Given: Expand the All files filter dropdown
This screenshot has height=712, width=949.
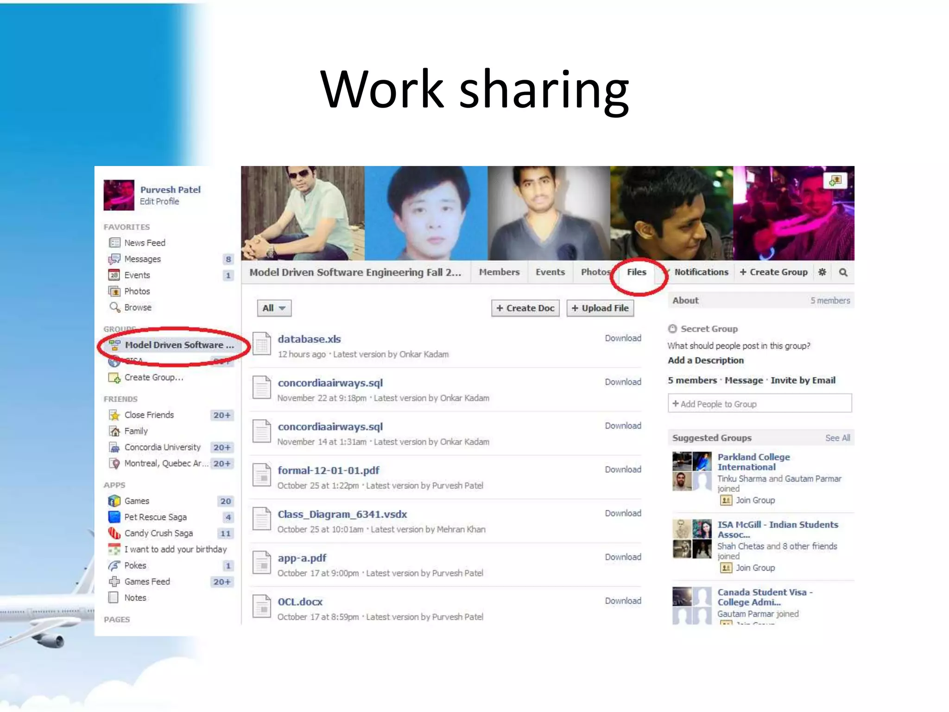Looking at the screenshot, I should 274,308.
